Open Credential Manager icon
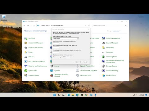Screen dimensions: 149x111 point(26,43)
